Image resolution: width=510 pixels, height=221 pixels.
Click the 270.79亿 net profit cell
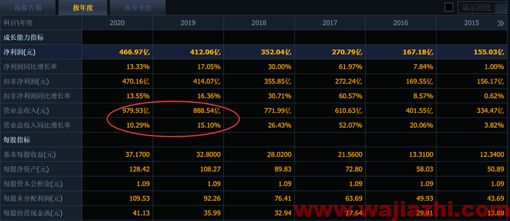(330, 52)
